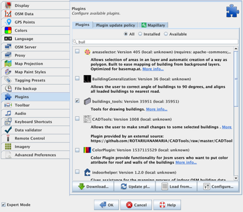Confirm with the OK button
The image size is (243, 212).
pos(106,205)
